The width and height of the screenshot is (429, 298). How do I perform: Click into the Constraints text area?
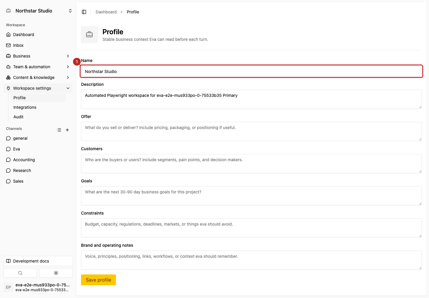pos(251,228)
